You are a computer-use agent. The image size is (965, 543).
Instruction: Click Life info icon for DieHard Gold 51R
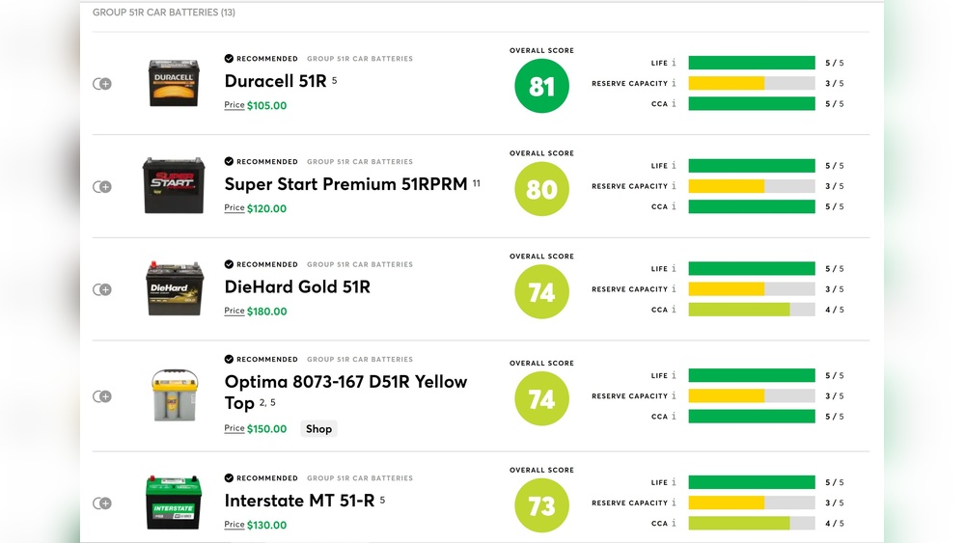[x=674, y=269]
